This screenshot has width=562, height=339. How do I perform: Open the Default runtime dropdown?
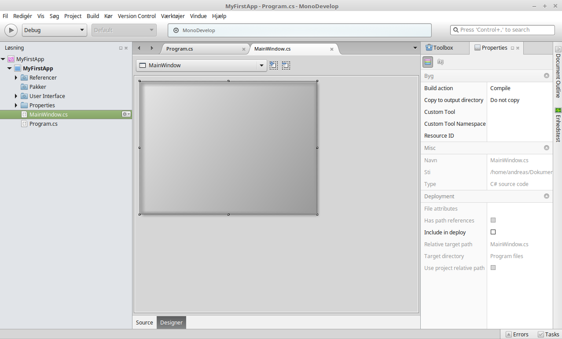(124, 30)
